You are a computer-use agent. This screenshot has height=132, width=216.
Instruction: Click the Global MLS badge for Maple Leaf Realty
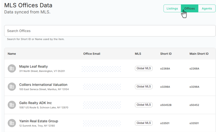click(x=144, y=68)
